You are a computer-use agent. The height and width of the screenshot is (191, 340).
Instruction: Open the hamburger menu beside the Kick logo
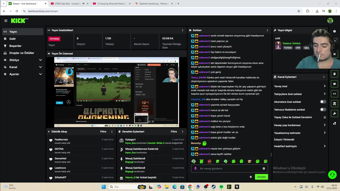point(6,21)
